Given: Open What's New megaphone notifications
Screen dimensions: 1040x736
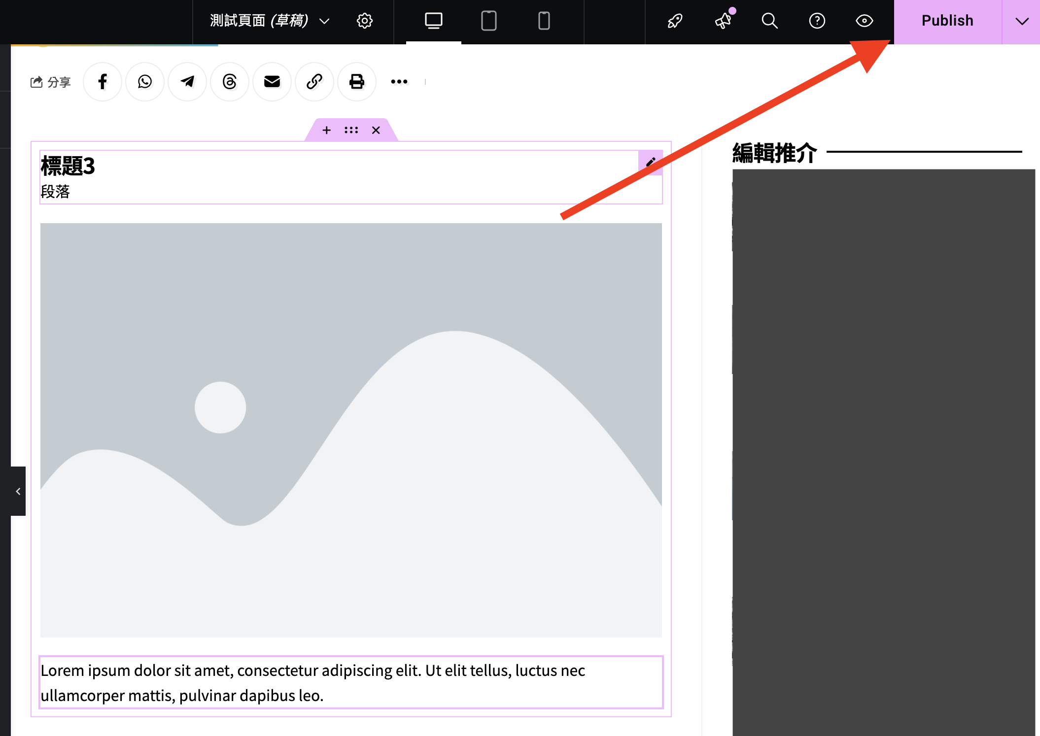Looking at the screenshot, I should 723,21.
